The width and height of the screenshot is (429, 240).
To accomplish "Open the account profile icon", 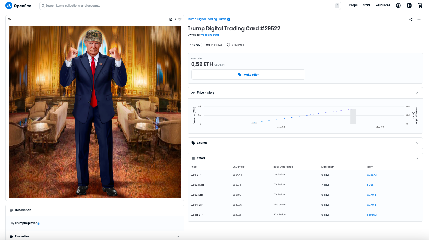I will point(398,6).
